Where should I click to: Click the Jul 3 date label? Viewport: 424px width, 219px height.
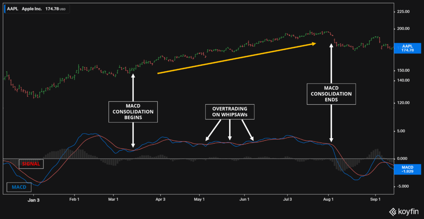(287, 199)
